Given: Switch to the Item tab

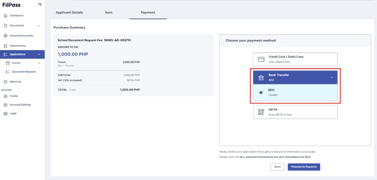Looking at the screenshot, I should [x=109, y=13].
